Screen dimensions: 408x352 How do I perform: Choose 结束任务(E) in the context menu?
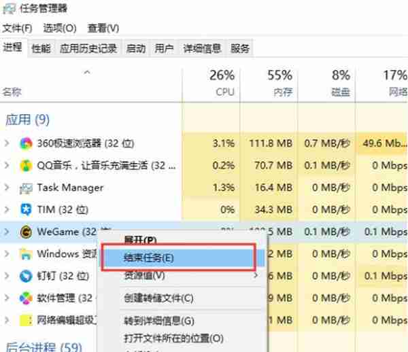click(x=182, y=258)
